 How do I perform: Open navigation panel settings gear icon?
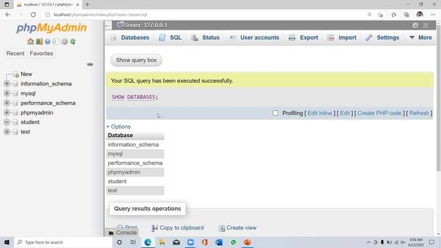pos(64,41)
